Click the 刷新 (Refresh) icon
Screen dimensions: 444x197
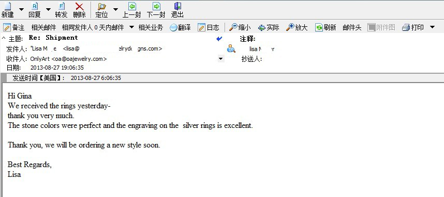click(319, 27)
